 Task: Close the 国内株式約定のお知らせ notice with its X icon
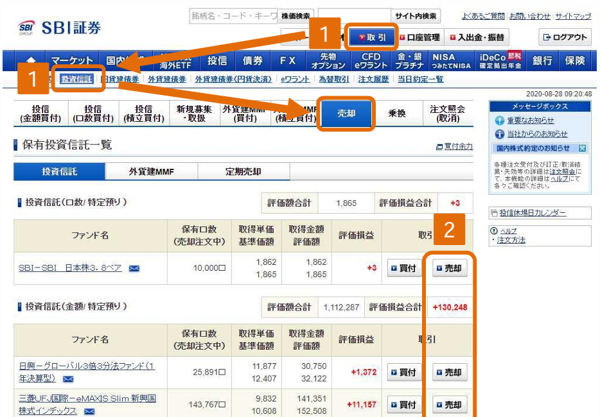(582, 148)
